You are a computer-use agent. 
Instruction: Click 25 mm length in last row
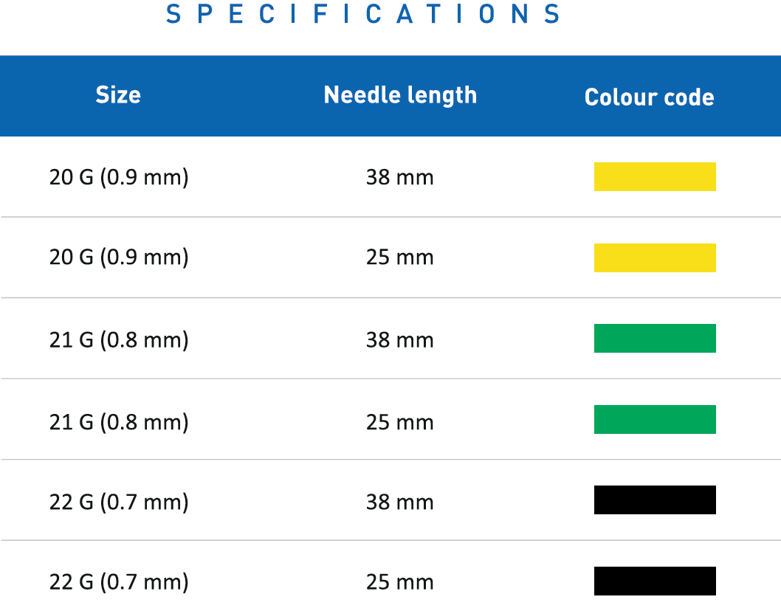(399, 582)
